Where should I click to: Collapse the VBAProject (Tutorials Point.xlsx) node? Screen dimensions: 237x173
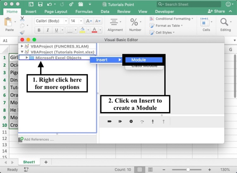(x=22, y=52)
